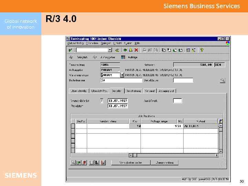Click the Auftraggeber toolbar button label
This screenshot has height=186, width=248.
(108, 57)
